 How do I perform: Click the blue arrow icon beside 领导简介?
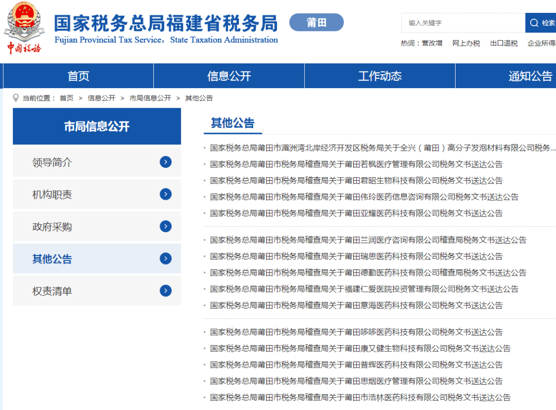coord(165,162)
